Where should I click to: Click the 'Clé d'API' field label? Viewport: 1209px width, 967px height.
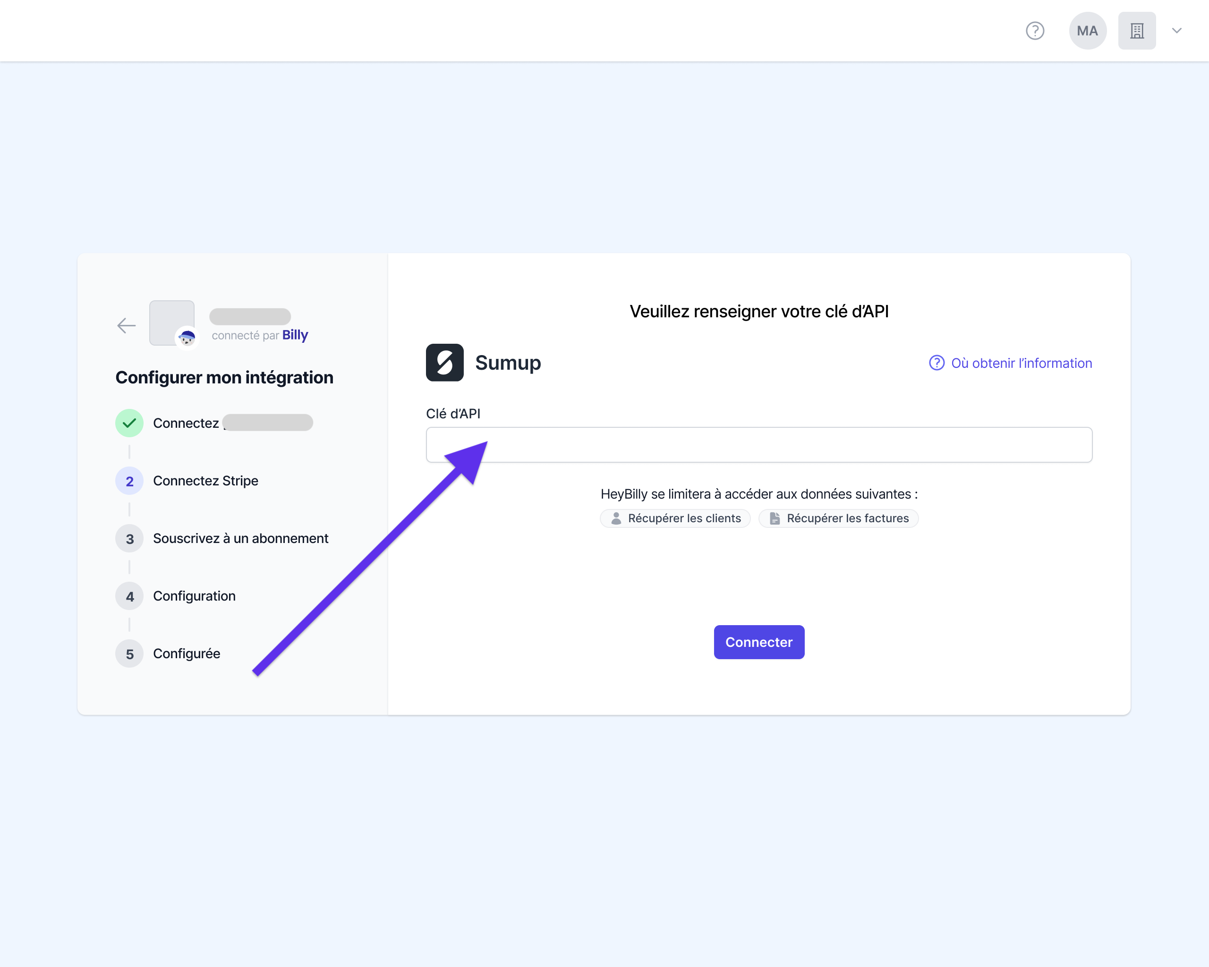[x=453, y=414]
